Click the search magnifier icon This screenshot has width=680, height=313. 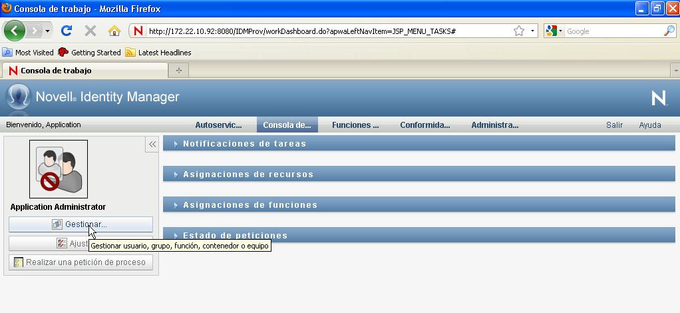[669, 31]
